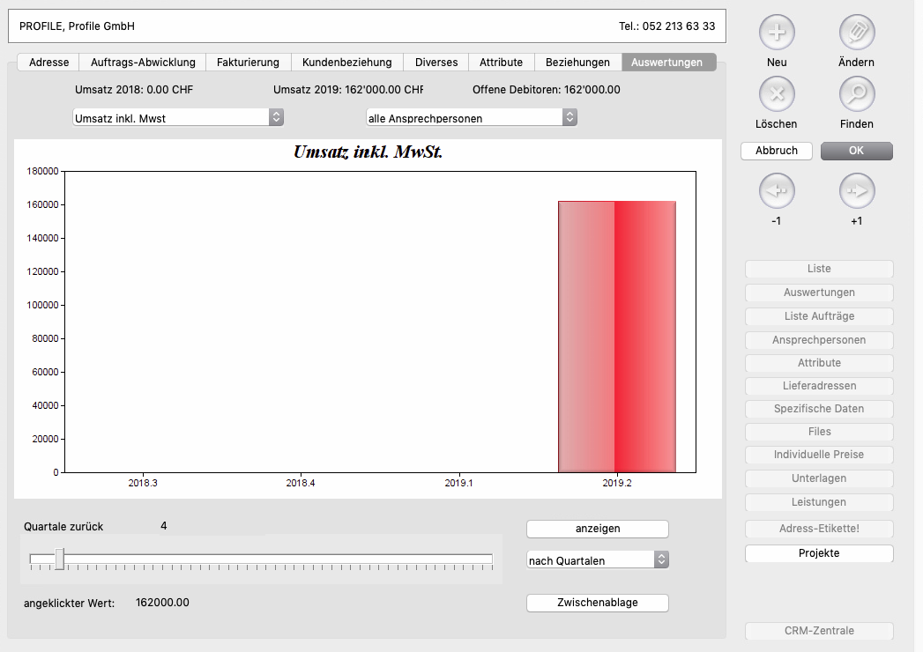923x652 pixels.
Task: Click the Quartale zurück slider handle
Action: (60, 559)
